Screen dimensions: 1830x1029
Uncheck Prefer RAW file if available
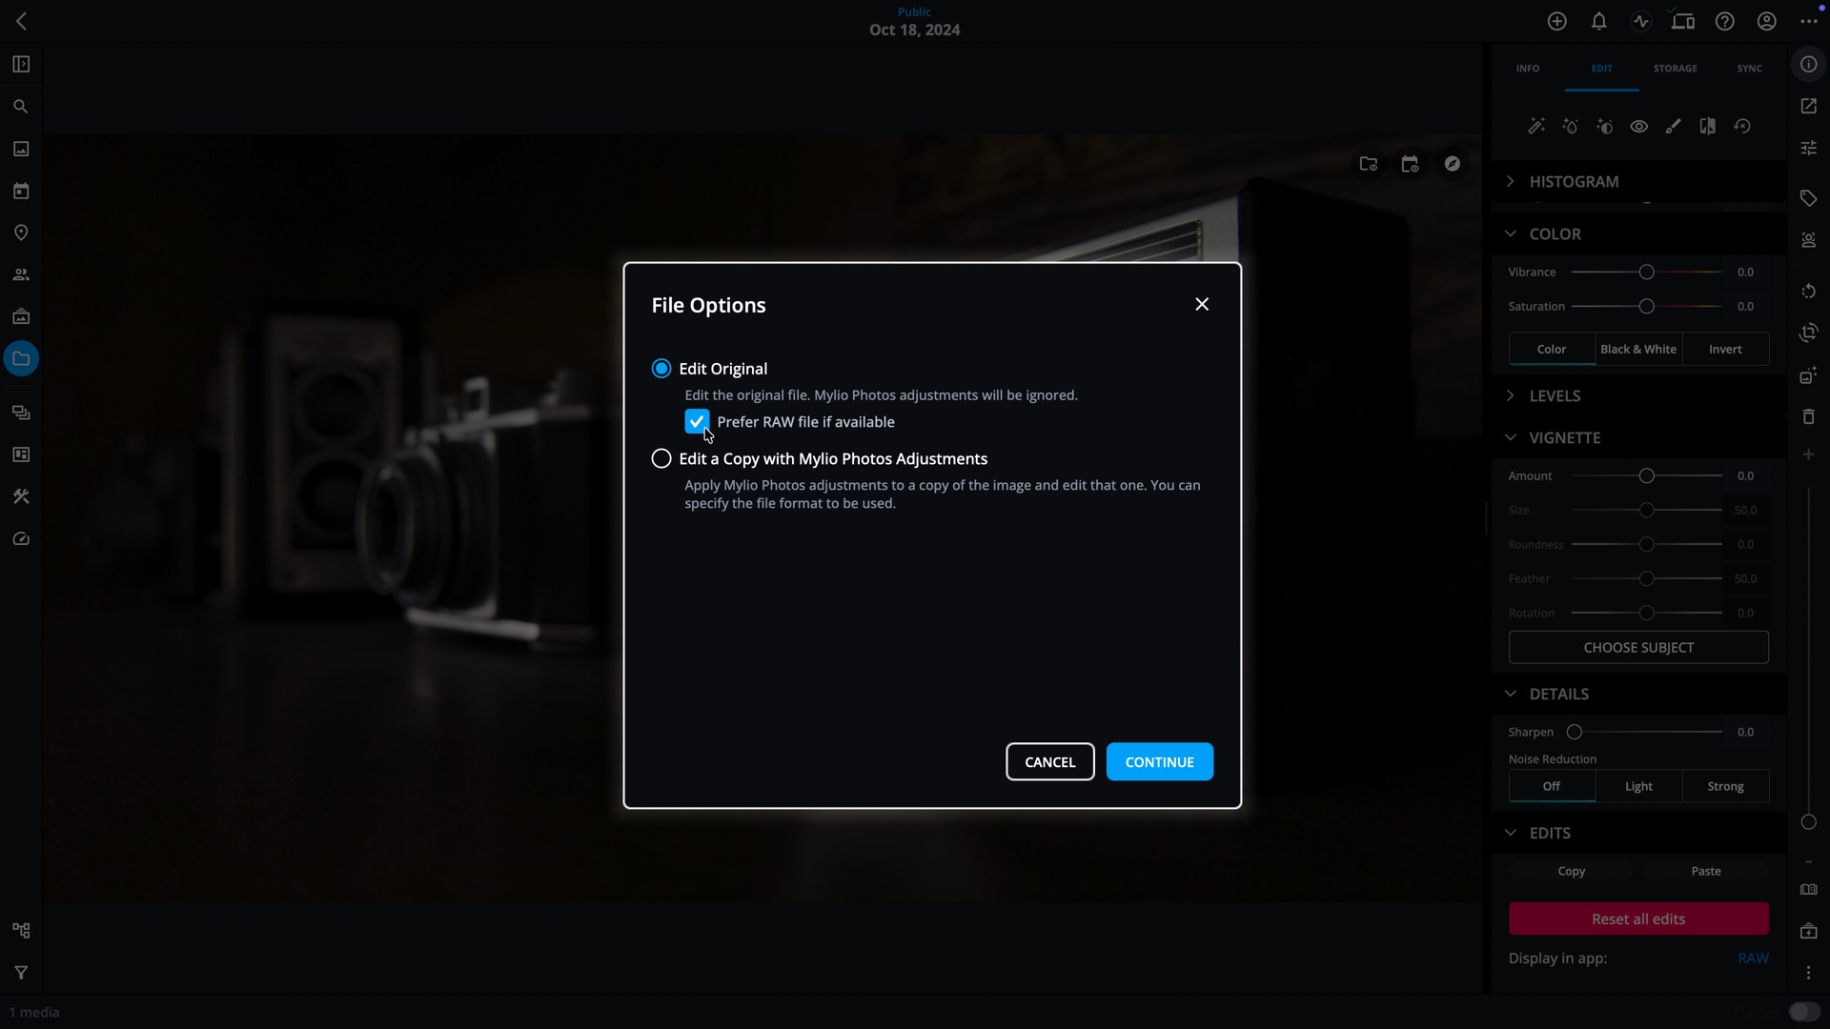click(697, 421)
